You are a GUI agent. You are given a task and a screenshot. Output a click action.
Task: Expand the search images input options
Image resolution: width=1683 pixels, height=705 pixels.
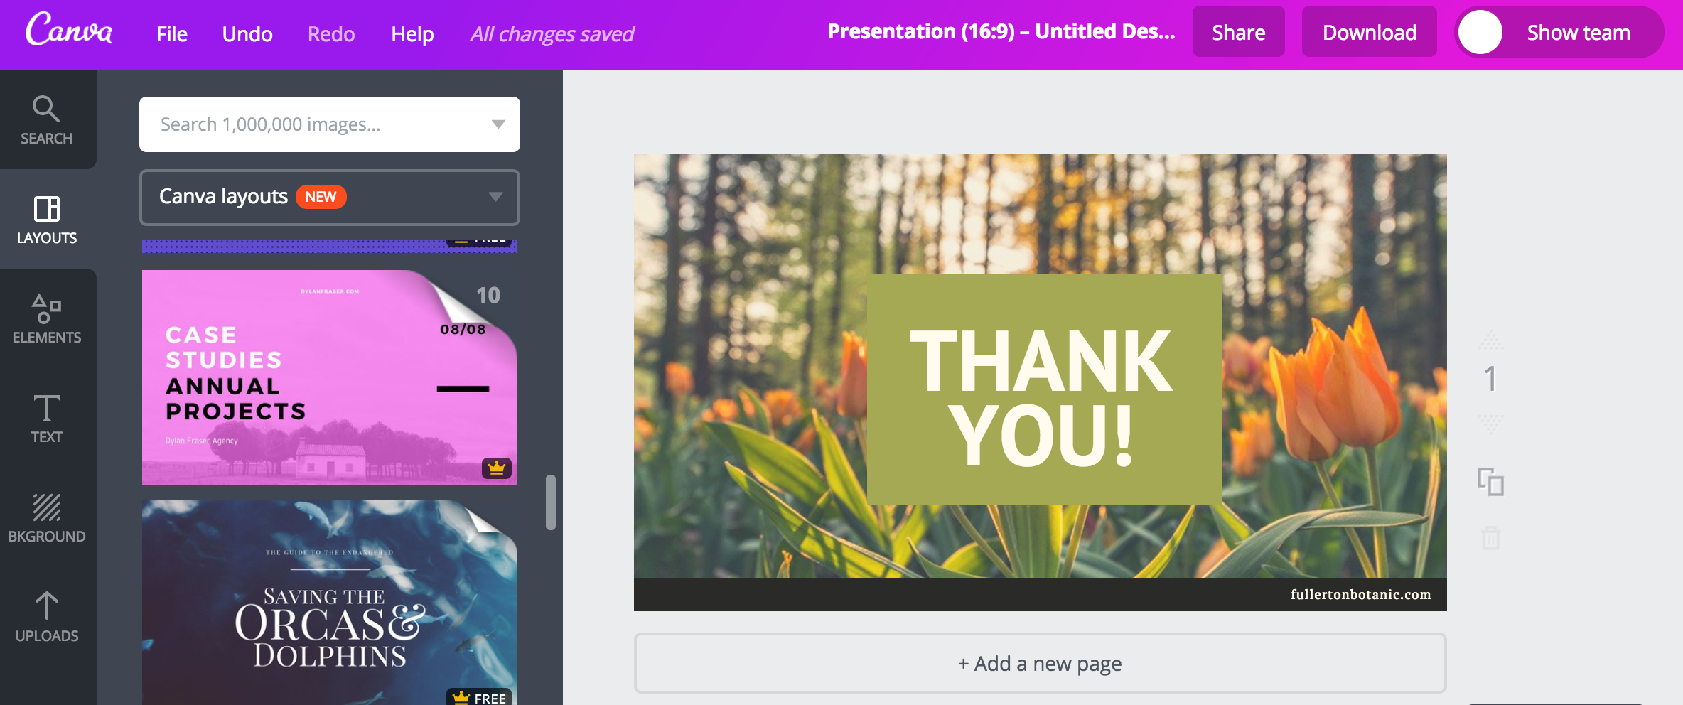click(x=497, y=124)
